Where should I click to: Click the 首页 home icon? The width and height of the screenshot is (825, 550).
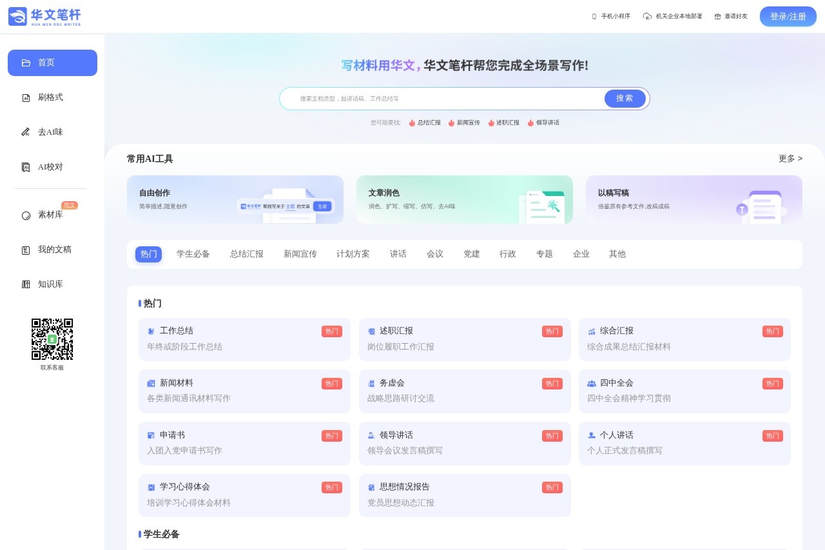[x=26, y=63]
